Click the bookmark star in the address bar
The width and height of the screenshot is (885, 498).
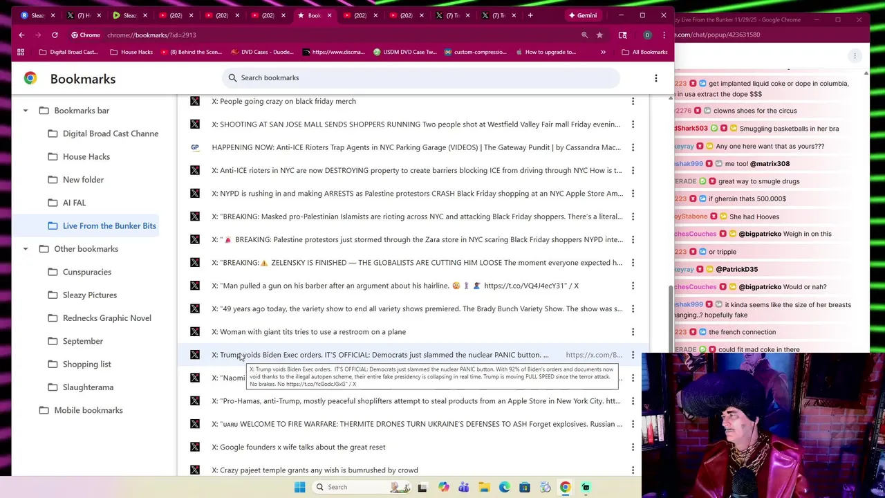point(599,35)
